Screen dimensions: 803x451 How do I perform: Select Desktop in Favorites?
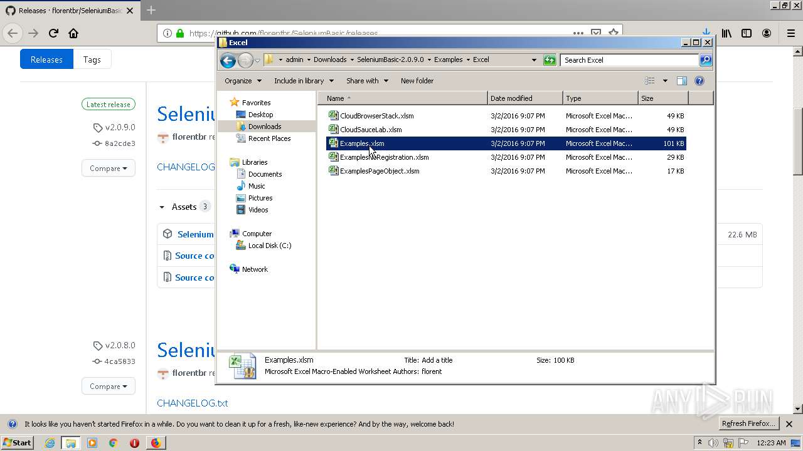pyautogui.click(x=260, y=115)
